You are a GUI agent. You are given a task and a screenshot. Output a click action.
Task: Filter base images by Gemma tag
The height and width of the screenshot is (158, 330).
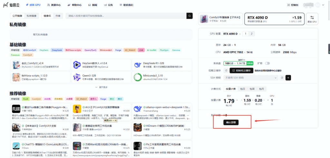coord(176,50)
